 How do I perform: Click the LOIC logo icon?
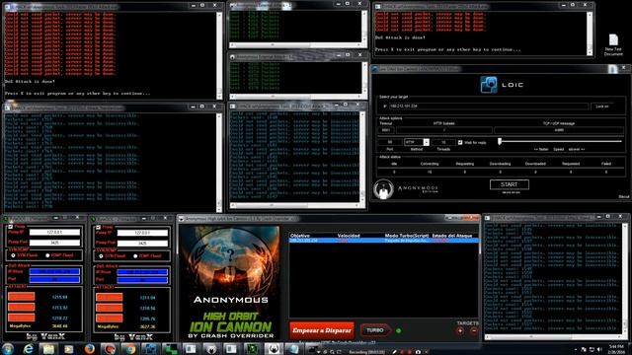coord(489,85)
